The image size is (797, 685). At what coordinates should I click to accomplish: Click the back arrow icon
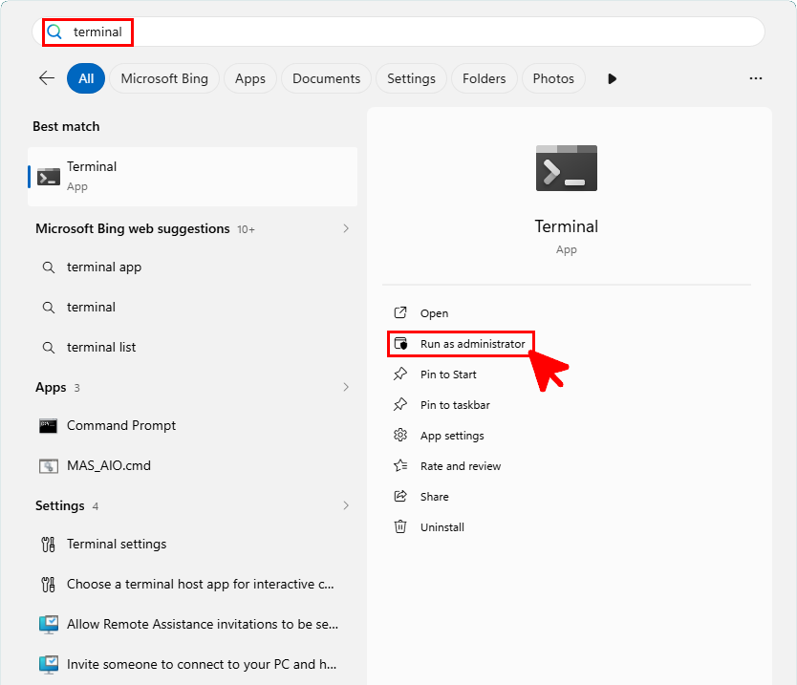pyautogui.click(x=47, y=78)
